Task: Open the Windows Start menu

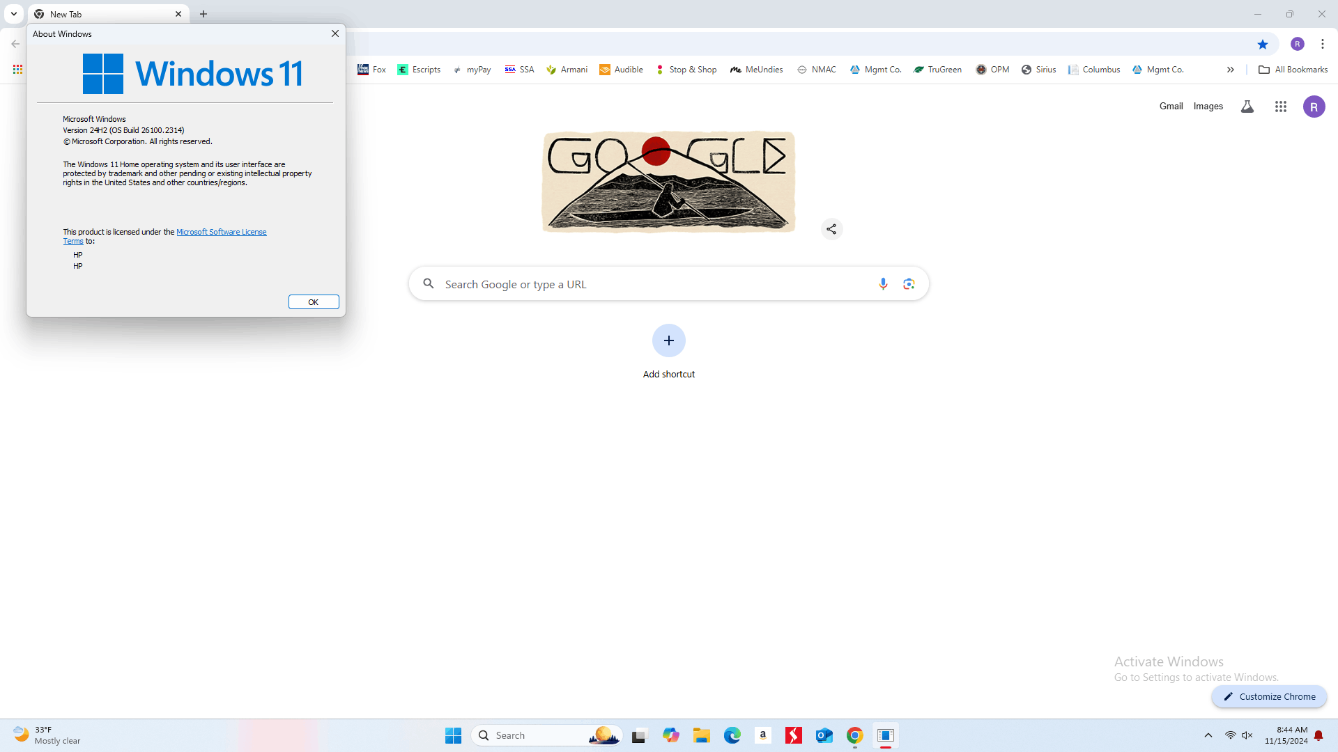Action: (x=453, y=735)
